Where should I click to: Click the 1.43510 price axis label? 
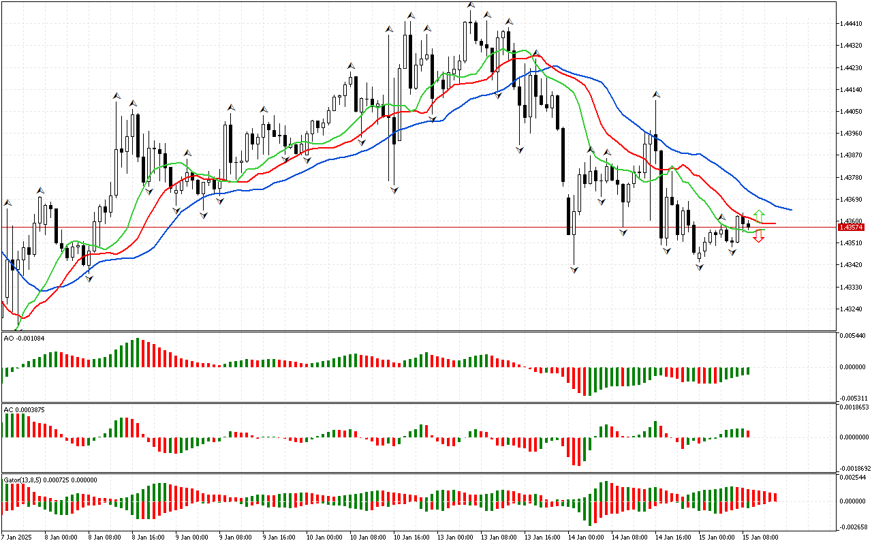coord(850,243)
